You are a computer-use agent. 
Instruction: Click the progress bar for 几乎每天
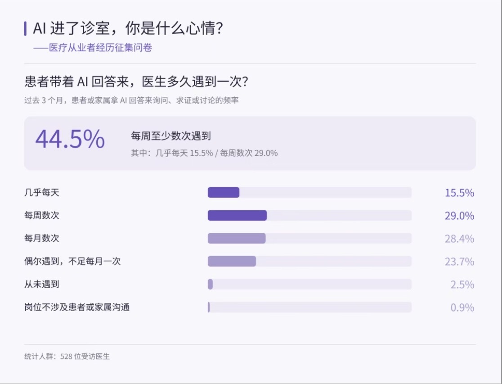[x=309, y=192]
